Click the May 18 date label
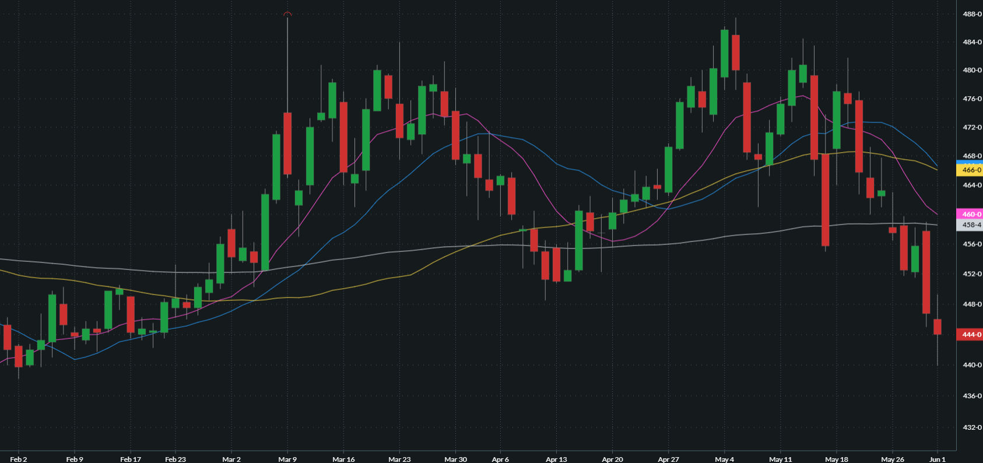This screenshot has width=983, height=463. pos(837,459)
